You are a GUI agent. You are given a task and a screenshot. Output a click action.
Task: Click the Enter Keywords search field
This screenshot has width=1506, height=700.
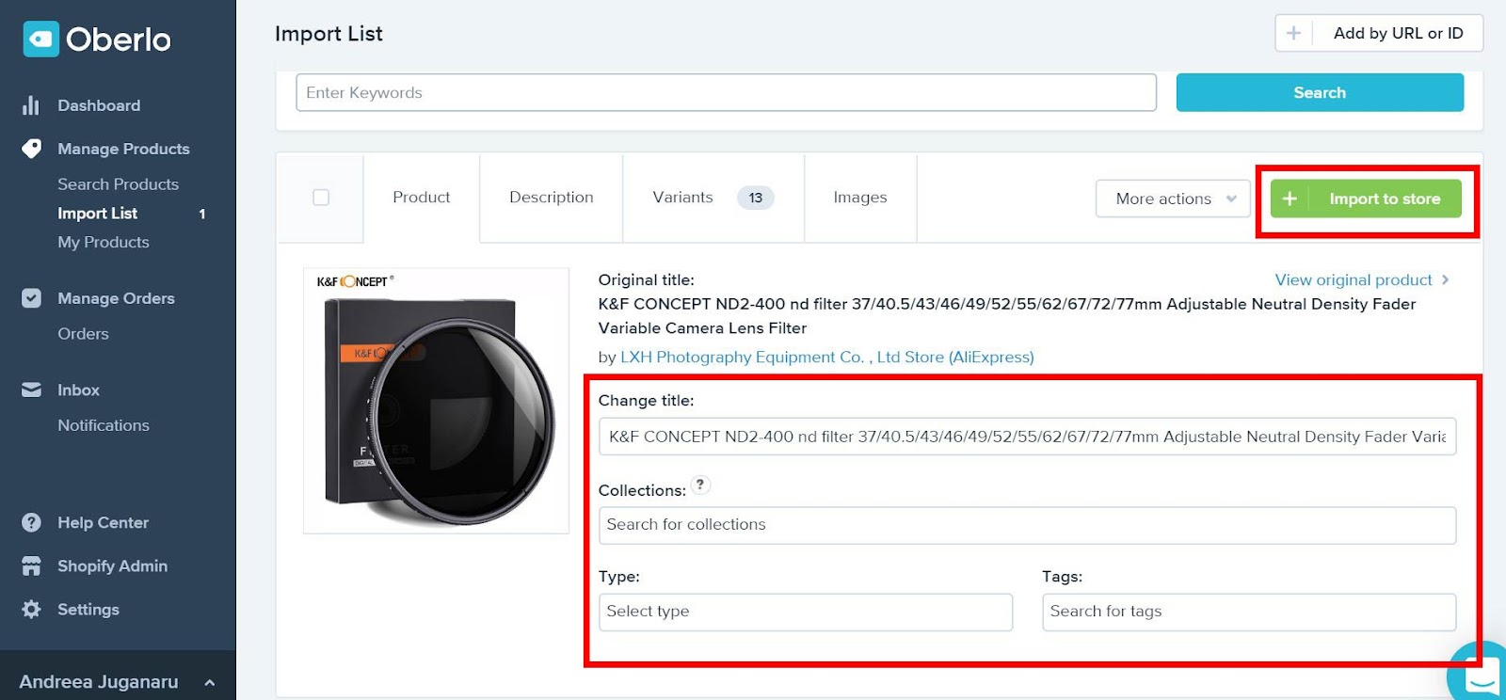[x=726, y=92]
